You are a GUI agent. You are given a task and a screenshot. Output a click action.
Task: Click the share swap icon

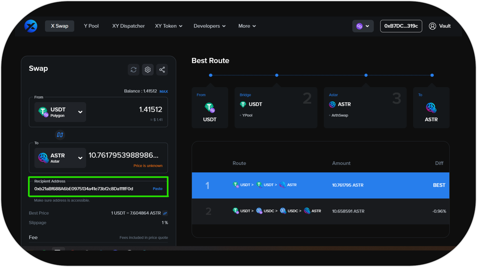(x=162, y=70)
